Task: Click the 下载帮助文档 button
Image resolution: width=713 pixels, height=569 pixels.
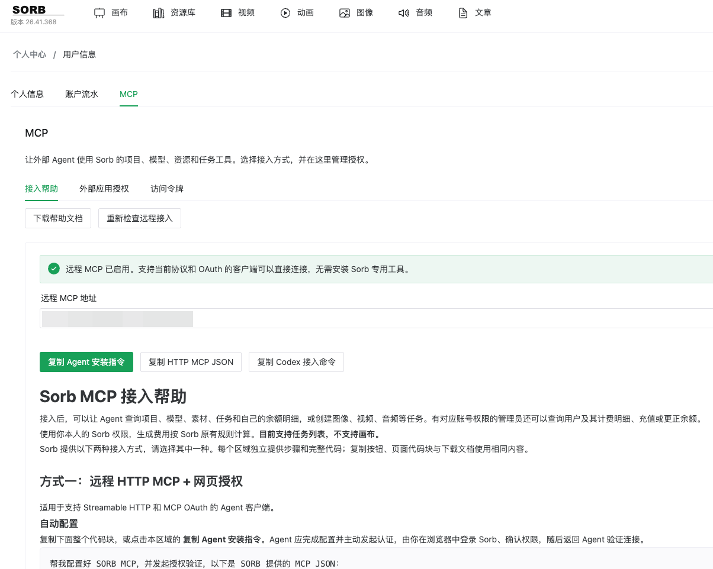Action: coord(58,218)
